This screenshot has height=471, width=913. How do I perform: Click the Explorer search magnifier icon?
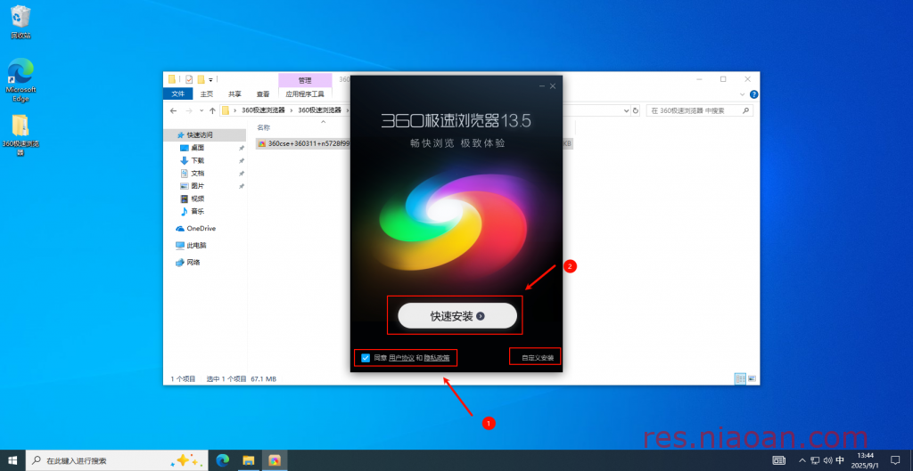[745, 110]
